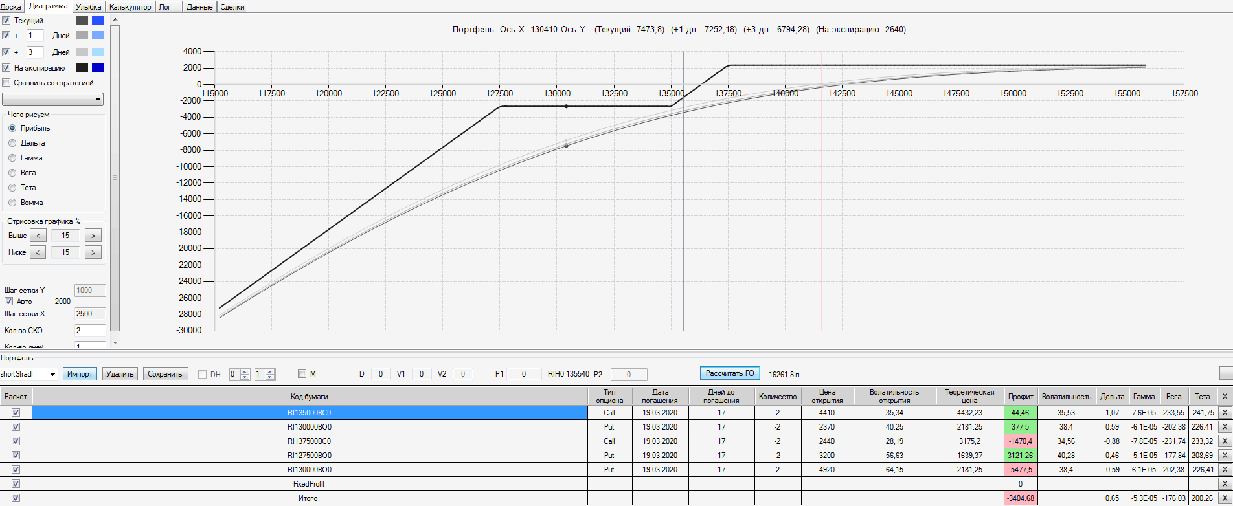Viewport: 1233px width, 506px height.
Task: Click the left panel splitter grip
Action: (115, 177)
